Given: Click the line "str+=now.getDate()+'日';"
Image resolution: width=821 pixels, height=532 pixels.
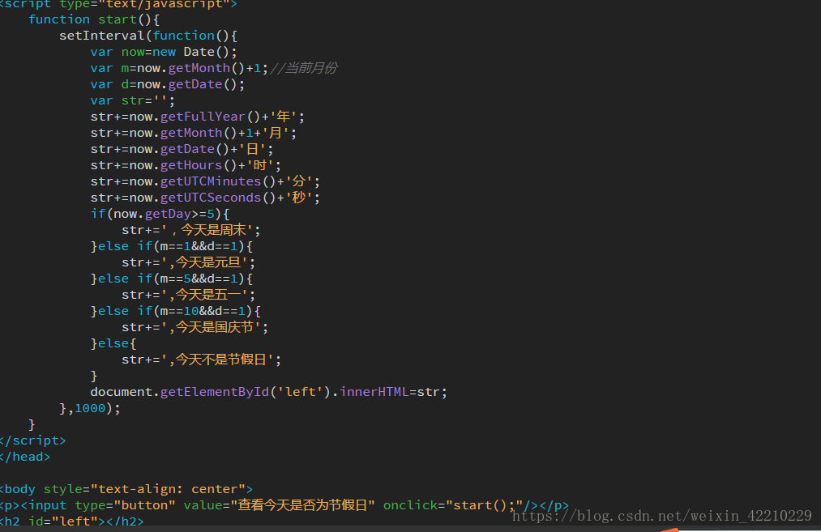Looking at the screenshot, I should [182, 149].
